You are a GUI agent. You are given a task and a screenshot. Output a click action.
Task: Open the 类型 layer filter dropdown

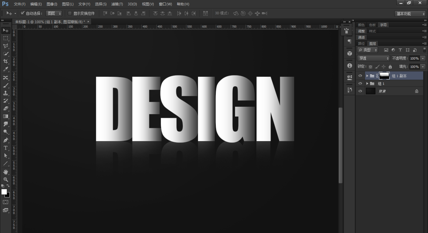click(x=368, y=50)
